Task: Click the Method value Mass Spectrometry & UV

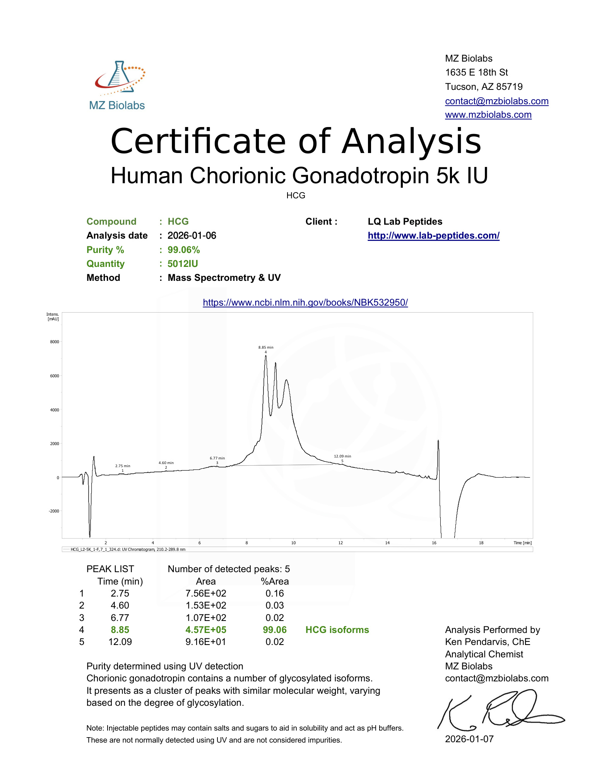Action: (x=224, y=278)
